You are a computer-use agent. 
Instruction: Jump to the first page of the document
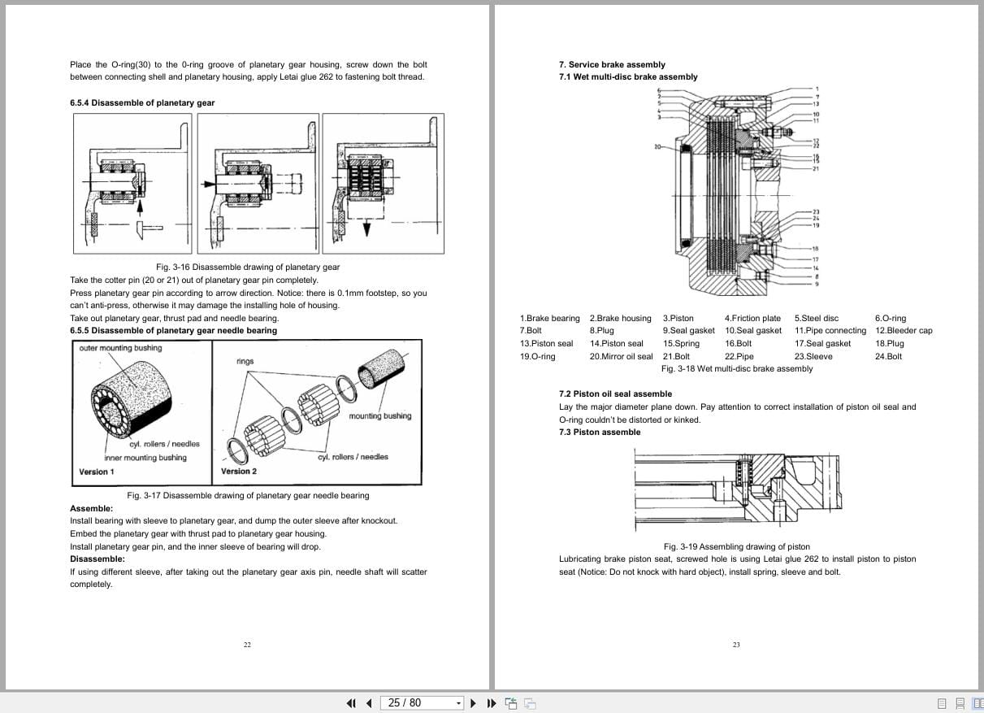(x=351, y=702)
